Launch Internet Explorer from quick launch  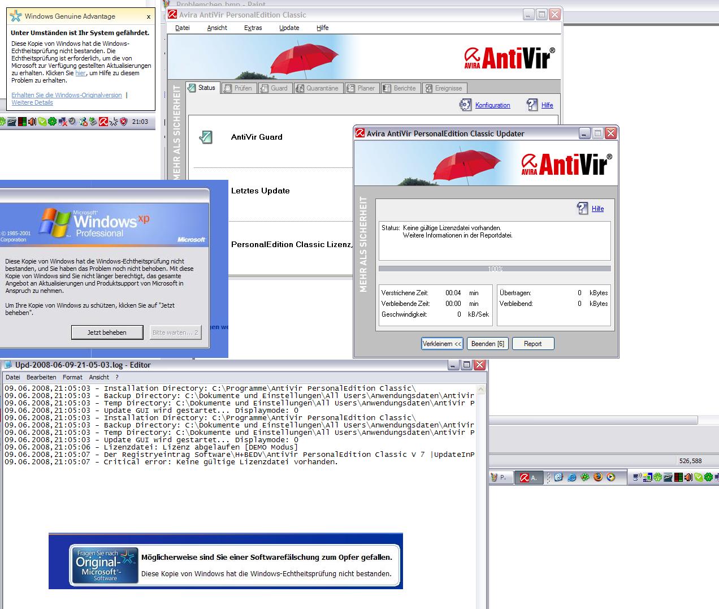(571, 477)
